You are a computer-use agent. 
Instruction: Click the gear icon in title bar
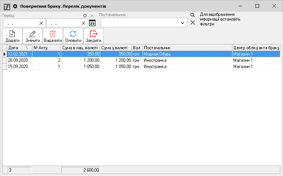[x=15, y=6]
